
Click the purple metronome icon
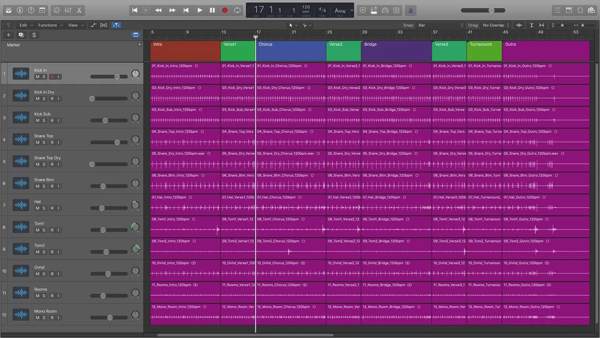click(x=410, y=10)
